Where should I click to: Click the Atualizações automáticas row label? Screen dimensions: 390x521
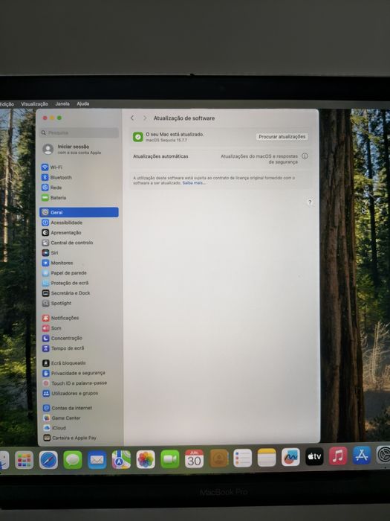click(x=160, y=156)
